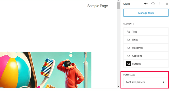This screenshot has height=91, width=170.
Task: Click the underlined Aa icon beside Links
Action: 128,40
